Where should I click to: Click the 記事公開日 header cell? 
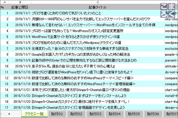(20, 7)
